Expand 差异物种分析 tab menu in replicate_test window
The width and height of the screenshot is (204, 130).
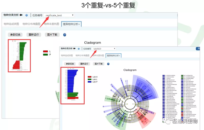tap(71, 24)
